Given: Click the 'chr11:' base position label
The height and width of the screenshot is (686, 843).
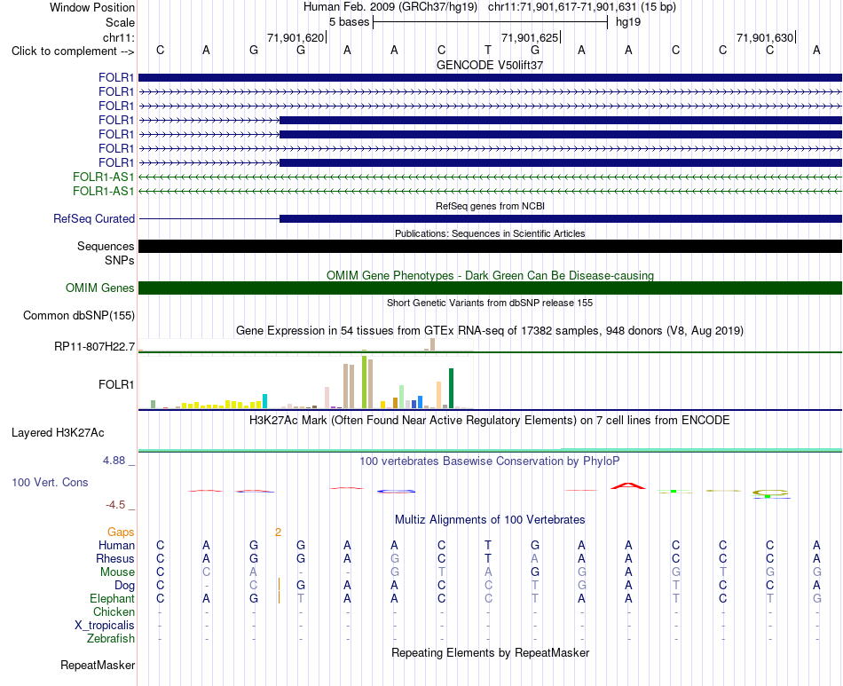Looking at the screenshot, I should click(119, 37).
